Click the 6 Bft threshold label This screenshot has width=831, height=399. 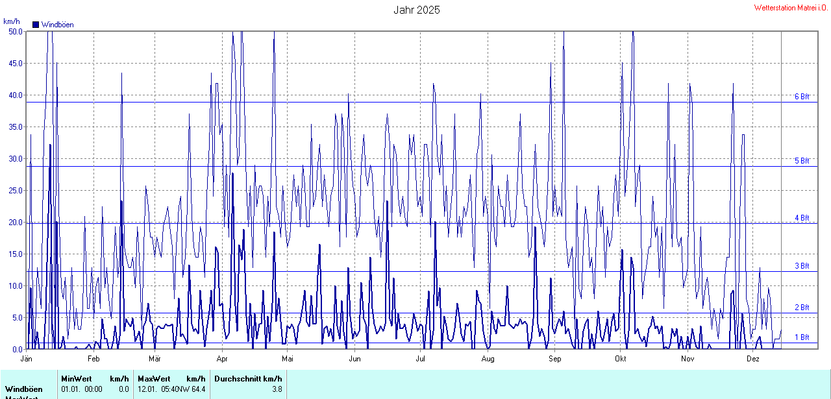(x=802, y=97)
